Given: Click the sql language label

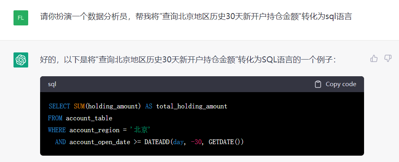Looking at the screenshot, I should pos(52,84).
